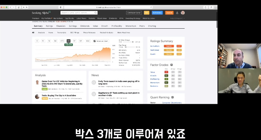Click the orange Upgrade button
The height and width of the screenshot is (140, 261).
169,13
